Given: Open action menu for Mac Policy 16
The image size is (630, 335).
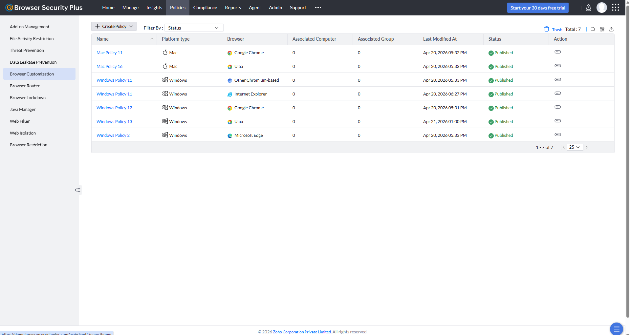Looking at the screenshot, I should tap(558, 66).
